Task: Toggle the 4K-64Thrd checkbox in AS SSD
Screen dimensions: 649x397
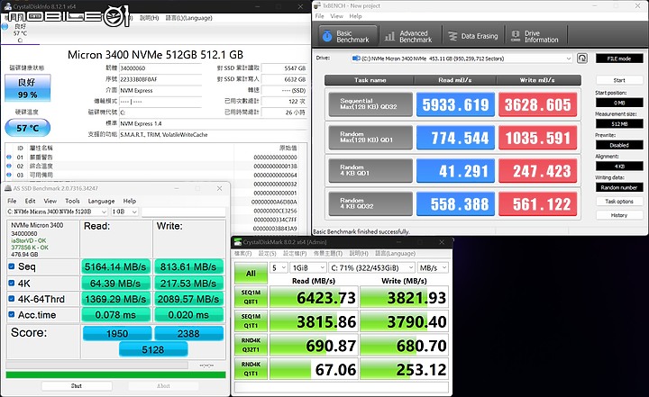Action: click(x=12, y=299)
